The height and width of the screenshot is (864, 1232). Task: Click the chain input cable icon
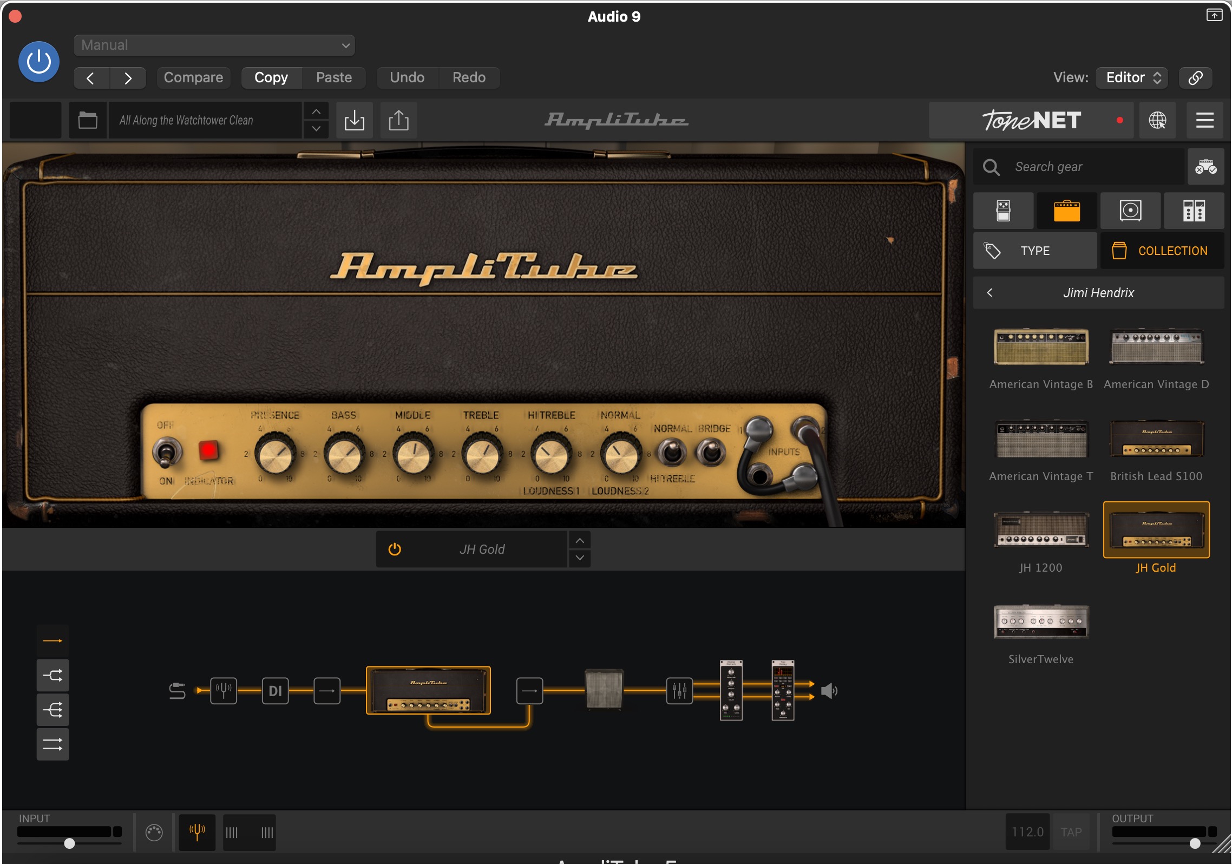177,691
